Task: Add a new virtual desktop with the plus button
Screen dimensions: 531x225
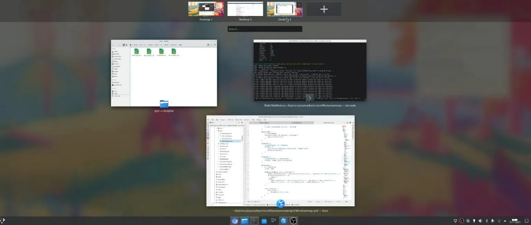Action: click(x=324, y=9)
